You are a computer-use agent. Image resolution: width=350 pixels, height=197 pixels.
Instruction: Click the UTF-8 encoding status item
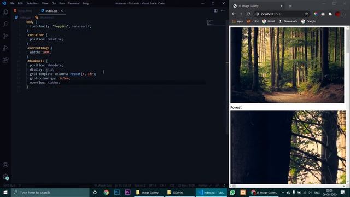click(153, 186)
